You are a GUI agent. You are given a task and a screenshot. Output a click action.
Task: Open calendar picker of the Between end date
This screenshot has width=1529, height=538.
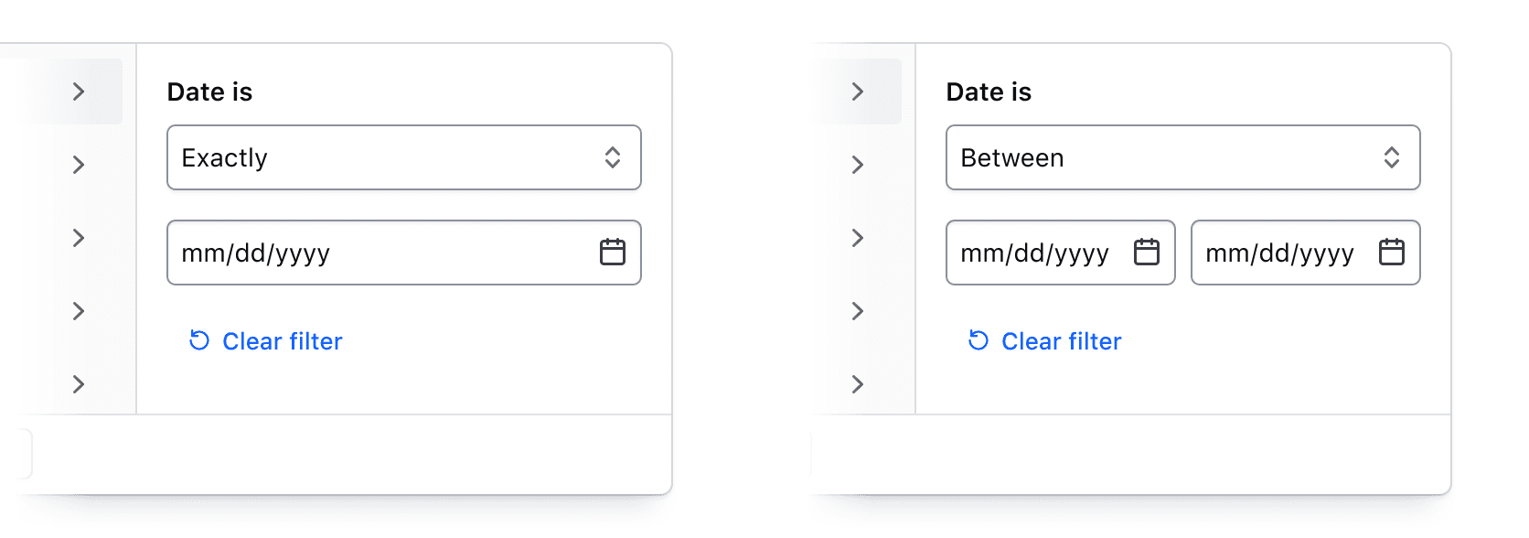pos(1391,252)
